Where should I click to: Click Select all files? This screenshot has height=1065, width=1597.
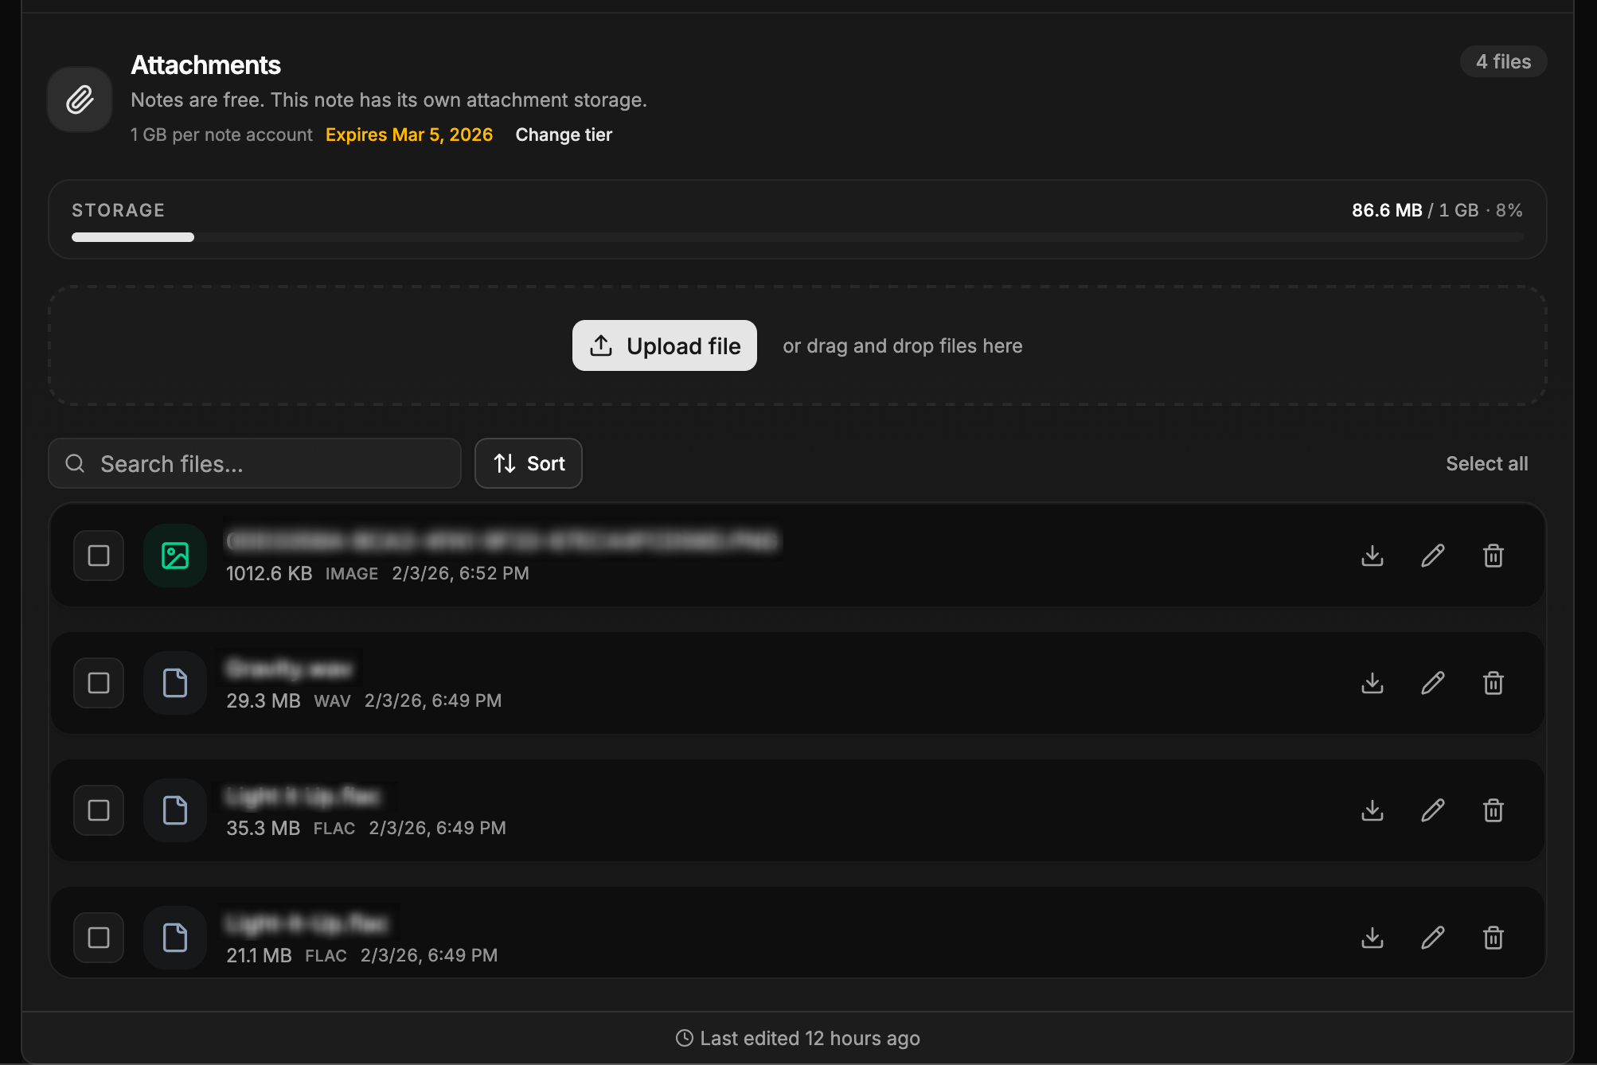coord(1486,463)
